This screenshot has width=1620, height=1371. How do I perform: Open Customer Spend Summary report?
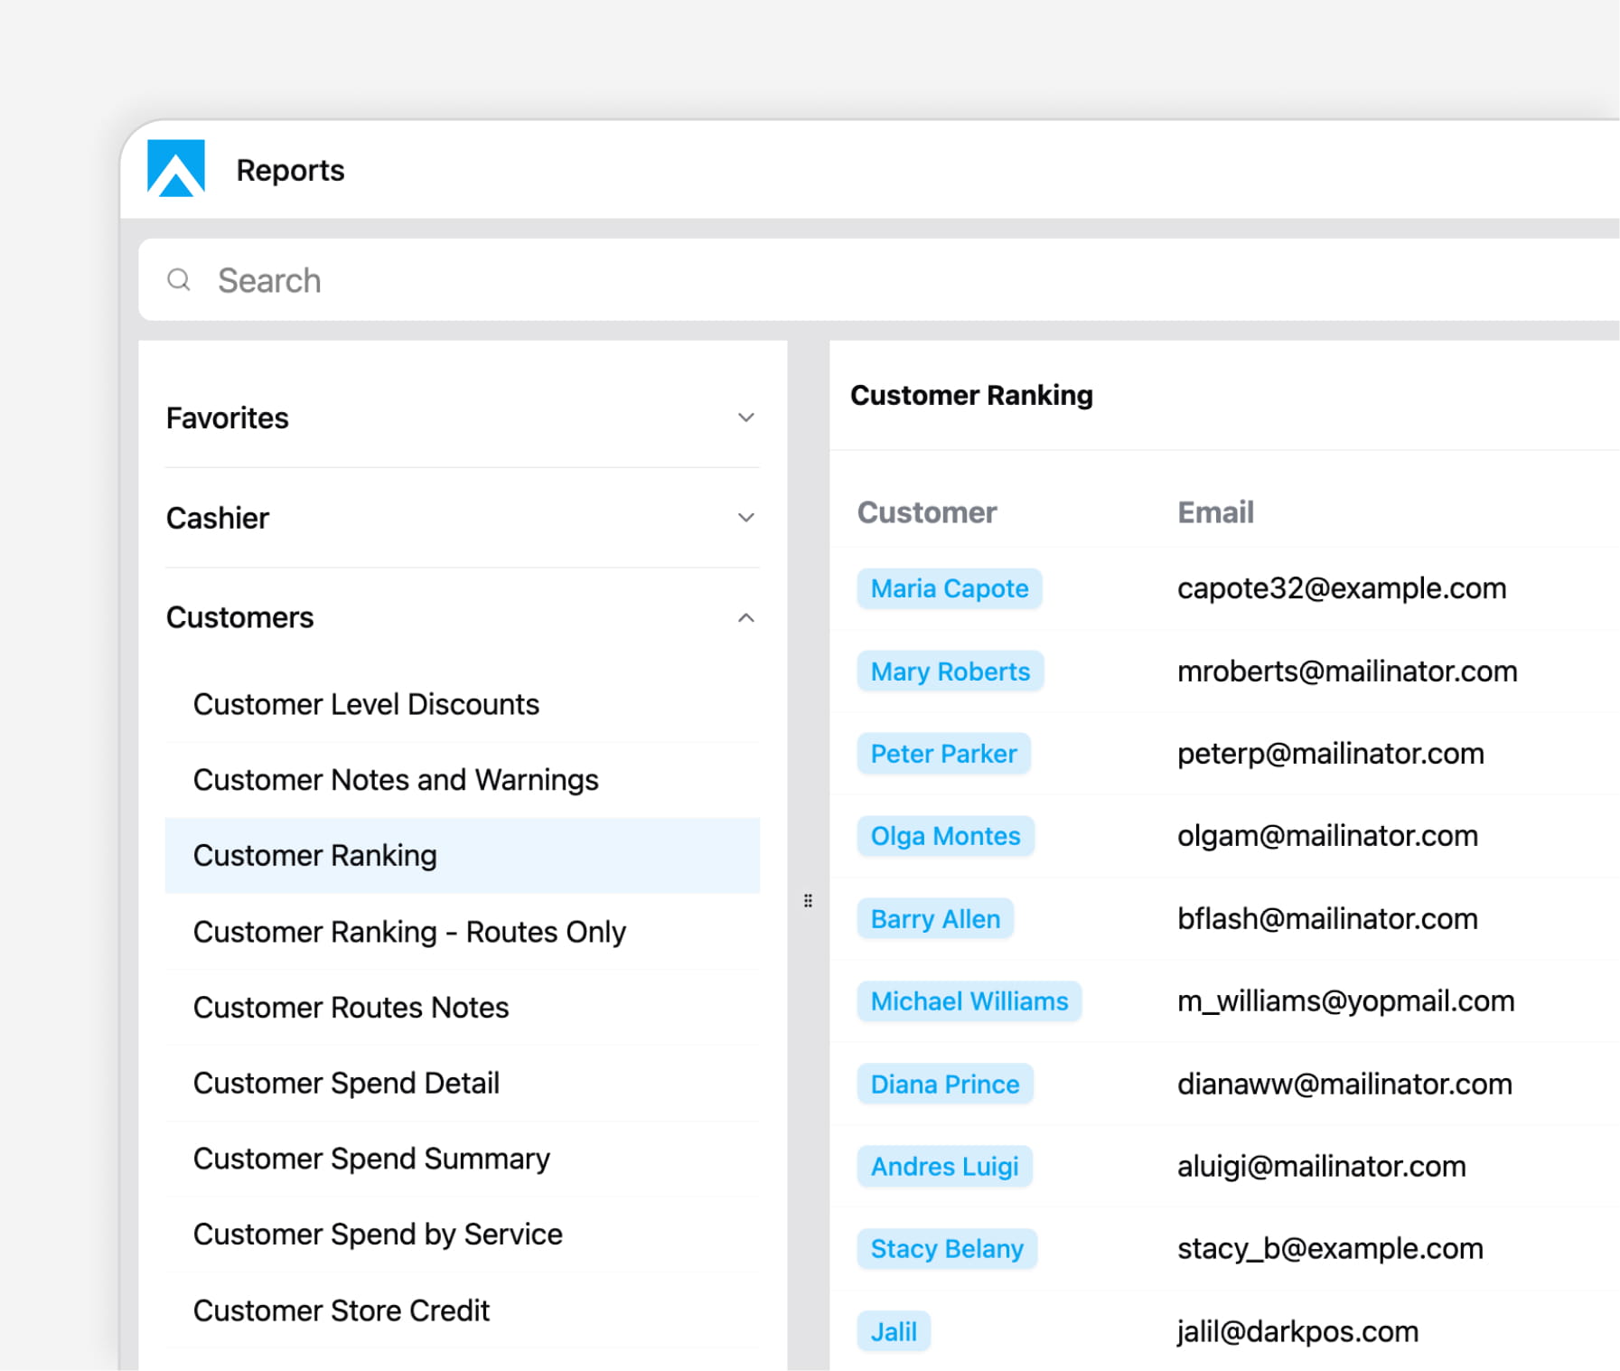pyautogui.click(x=463, y=1159)
